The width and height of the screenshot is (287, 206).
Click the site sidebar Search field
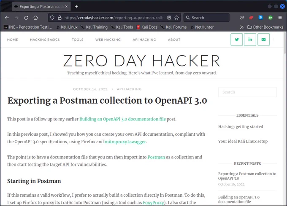click(247, 92)
